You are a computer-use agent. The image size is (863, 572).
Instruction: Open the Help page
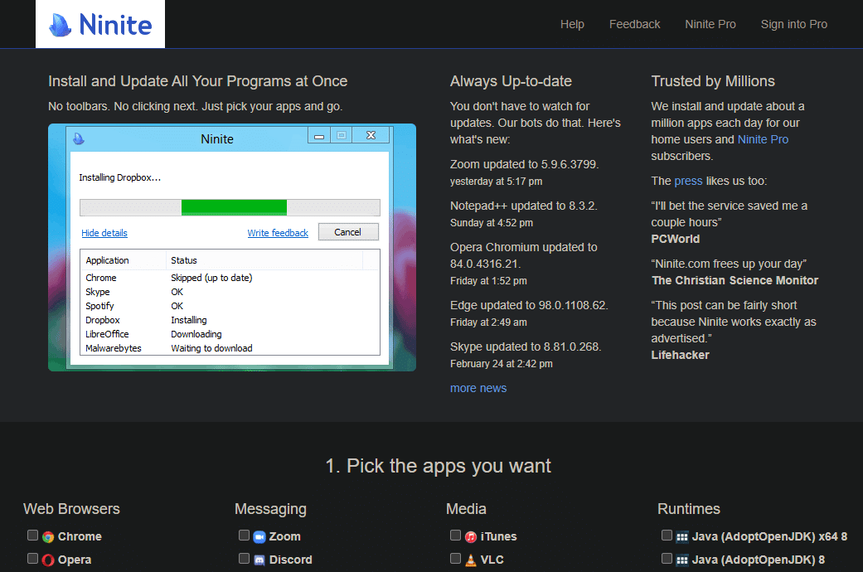point(572,24)
